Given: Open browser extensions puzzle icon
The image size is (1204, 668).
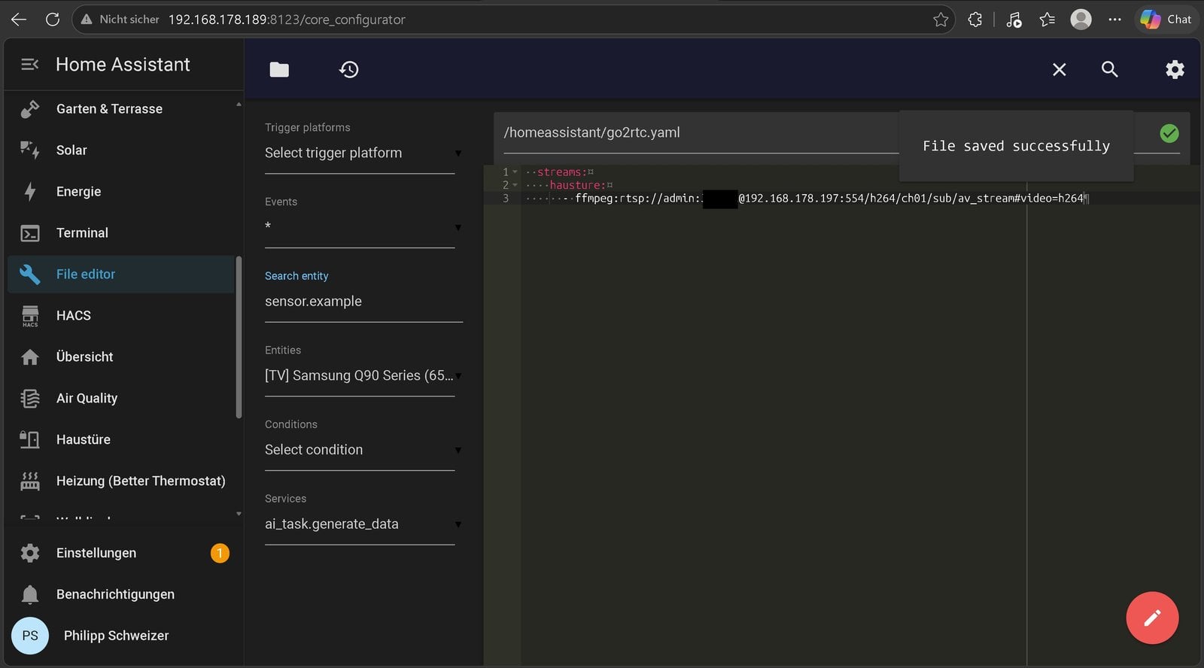Looking at the screenshot, I should pos(975,20).
